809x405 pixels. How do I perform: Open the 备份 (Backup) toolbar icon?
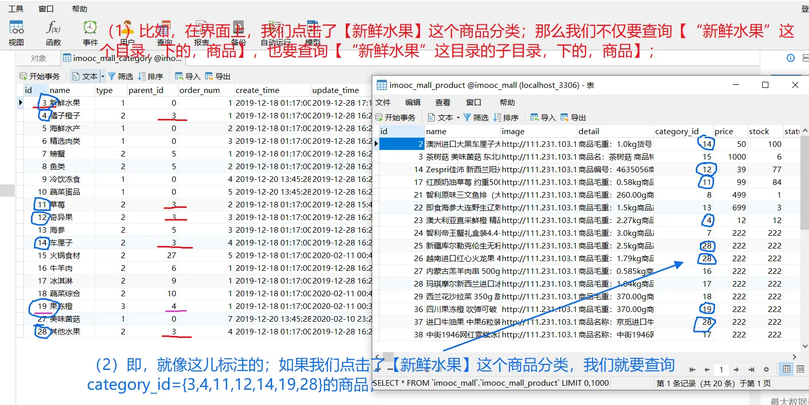(238, 33)
